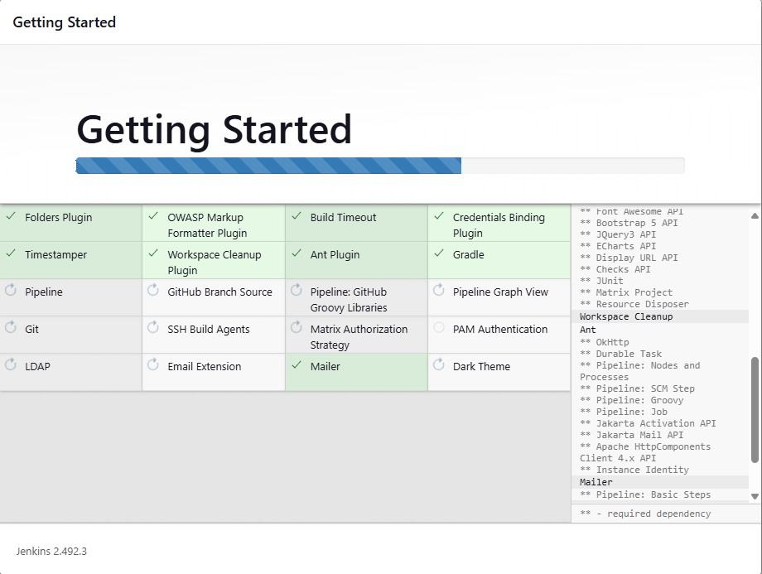762x574 pixels.
Task: Click the Dark Theme label
Action: click(x=481, y=366)
